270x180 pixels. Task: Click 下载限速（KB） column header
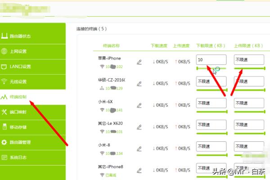211,45
